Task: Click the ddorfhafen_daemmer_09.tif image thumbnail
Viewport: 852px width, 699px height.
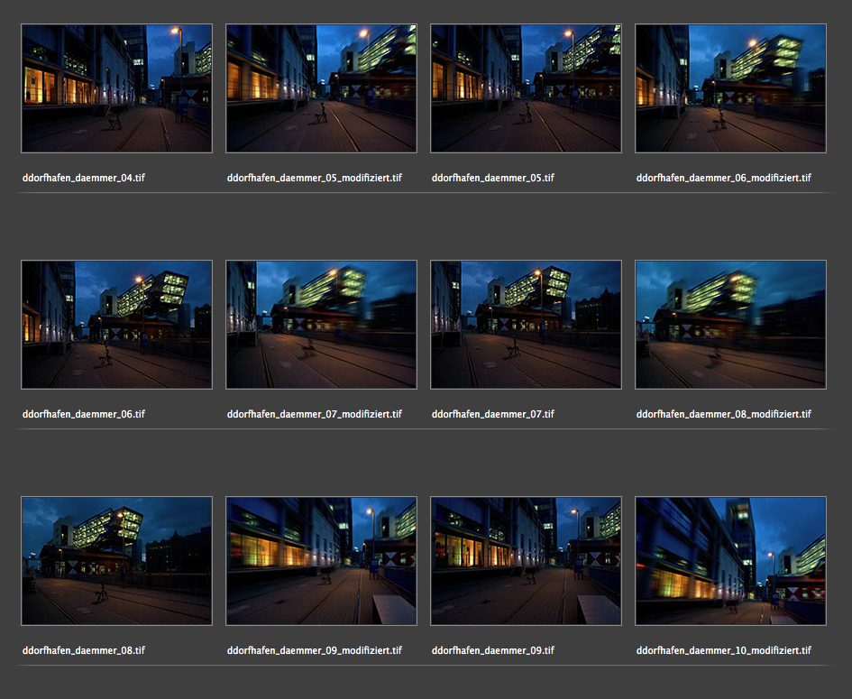Action: pyautogui.click(x=526, y=560)
